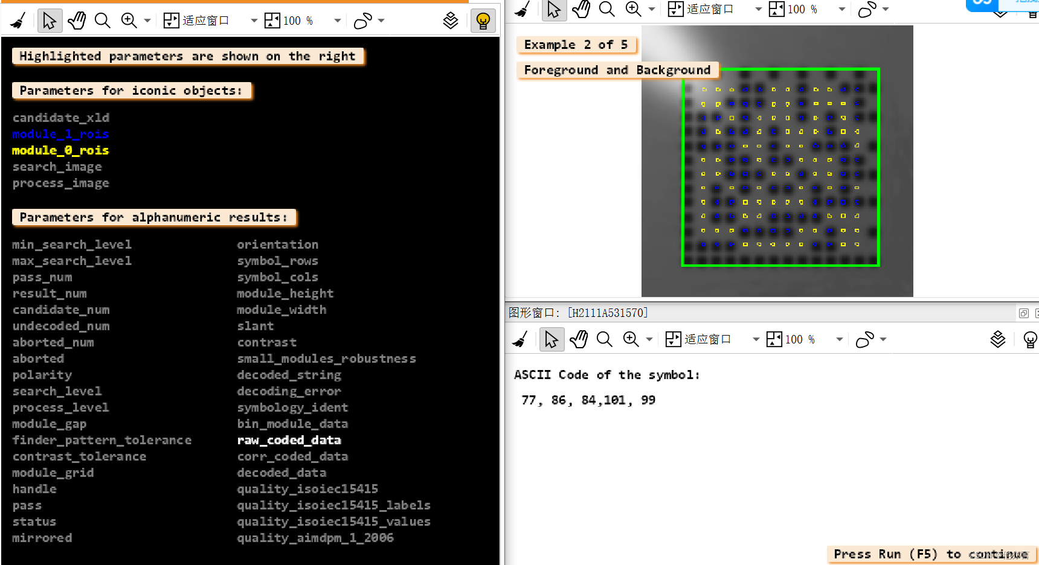This screenshot has width=1039, height=565.
Task: Click the fit-to-window sizing icon
Action: point(171,20)
